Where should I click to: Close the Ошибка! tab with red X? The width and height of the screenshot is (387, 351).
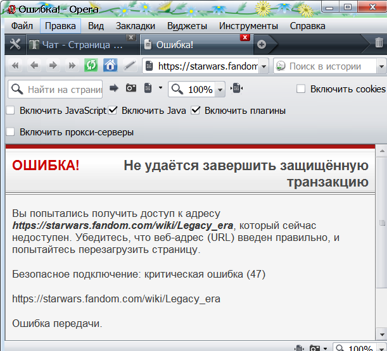click(245, 37)
